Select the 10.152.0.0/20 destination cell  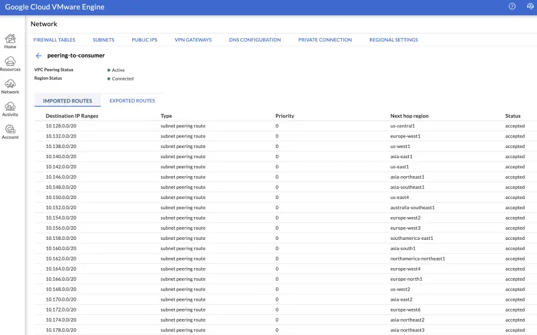click(61, 208)
